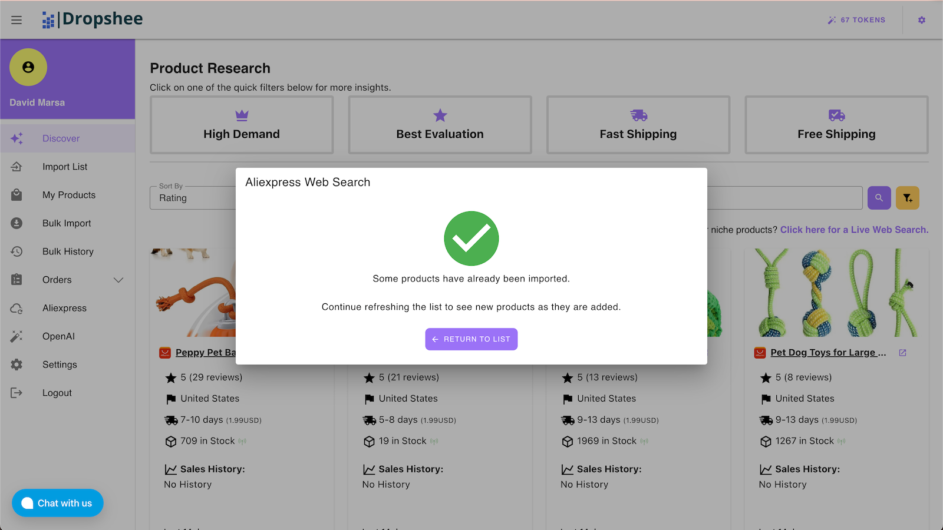Click David Marsa's profile avatar
Viewport: 943px width, 530px height.
point(28,67)
